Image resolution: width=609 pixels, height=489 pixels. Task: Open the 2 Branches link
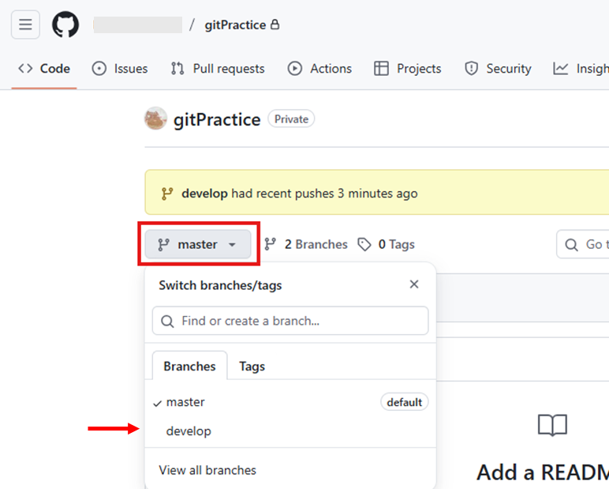[306, 244]
